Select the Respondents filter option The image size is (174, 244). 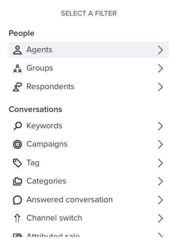click(89, 87)
